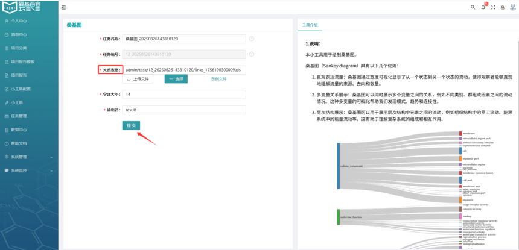Click the 桑基图 panel title
This screenshot has width=519, height=250.
point(74,25)
